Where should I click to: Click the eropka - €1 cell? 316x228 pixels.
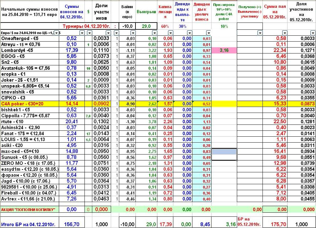coord(30,74)
